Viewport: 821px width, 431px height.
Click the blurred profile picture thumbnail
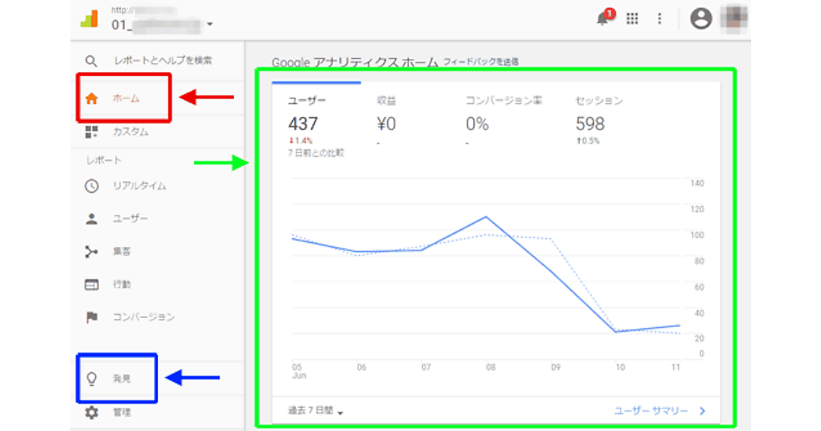(734, 18)
